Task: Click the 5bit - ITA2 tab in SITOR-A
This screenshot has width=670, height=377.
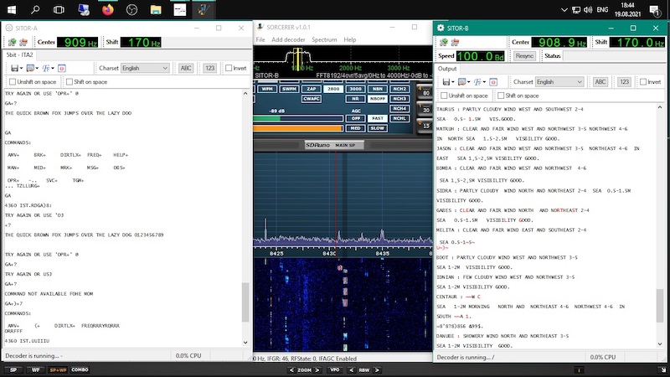Action: pyautogui.click(x=19, y=54)
